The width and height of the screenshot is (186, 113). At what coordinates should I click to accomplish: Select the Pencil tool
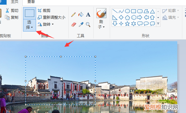click(x=73, y=15)
